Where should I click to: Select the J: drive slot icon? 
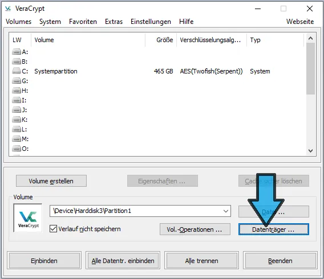[x=17, y=110]
